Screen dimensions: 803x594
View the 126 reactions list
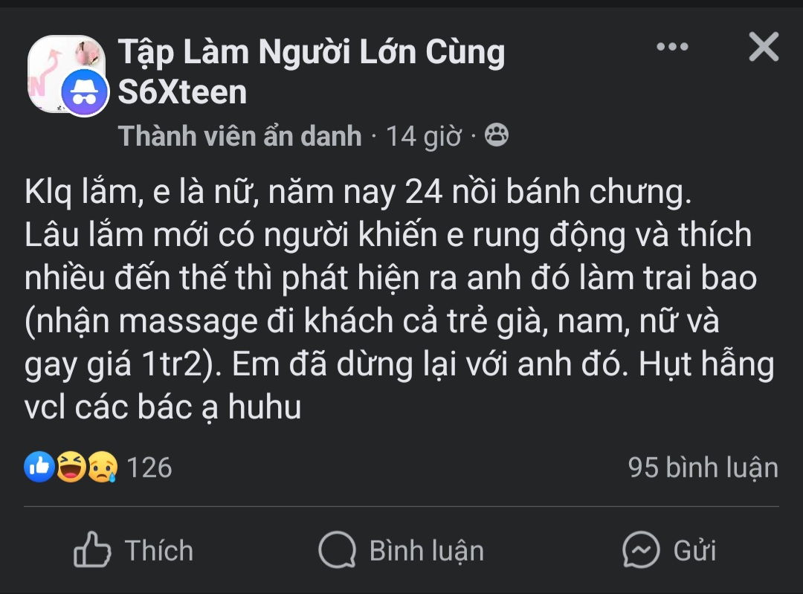149,468
